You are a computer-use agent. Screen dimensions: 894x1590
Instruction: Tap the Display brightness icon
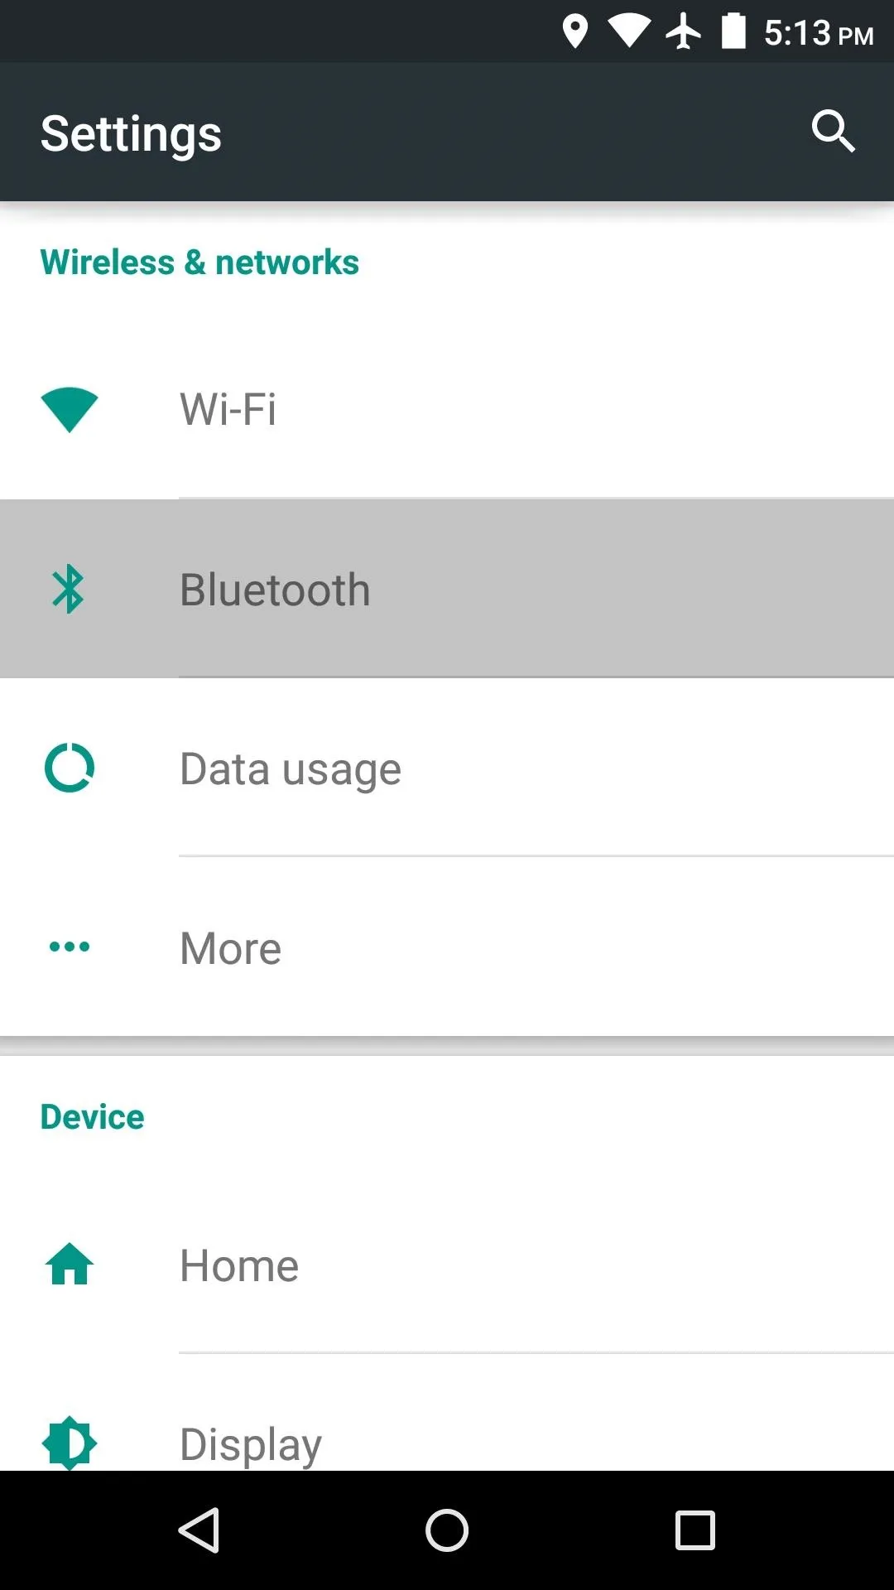tap(70, 1443)
